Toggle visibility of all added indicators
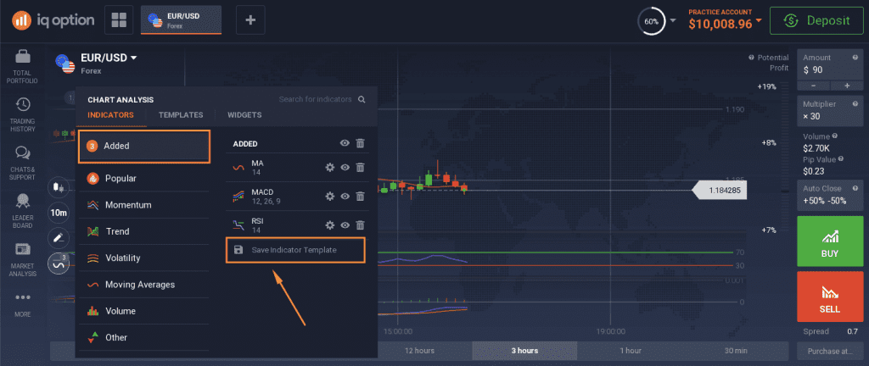This screenshot has height=366, width=869. (345, 143)
